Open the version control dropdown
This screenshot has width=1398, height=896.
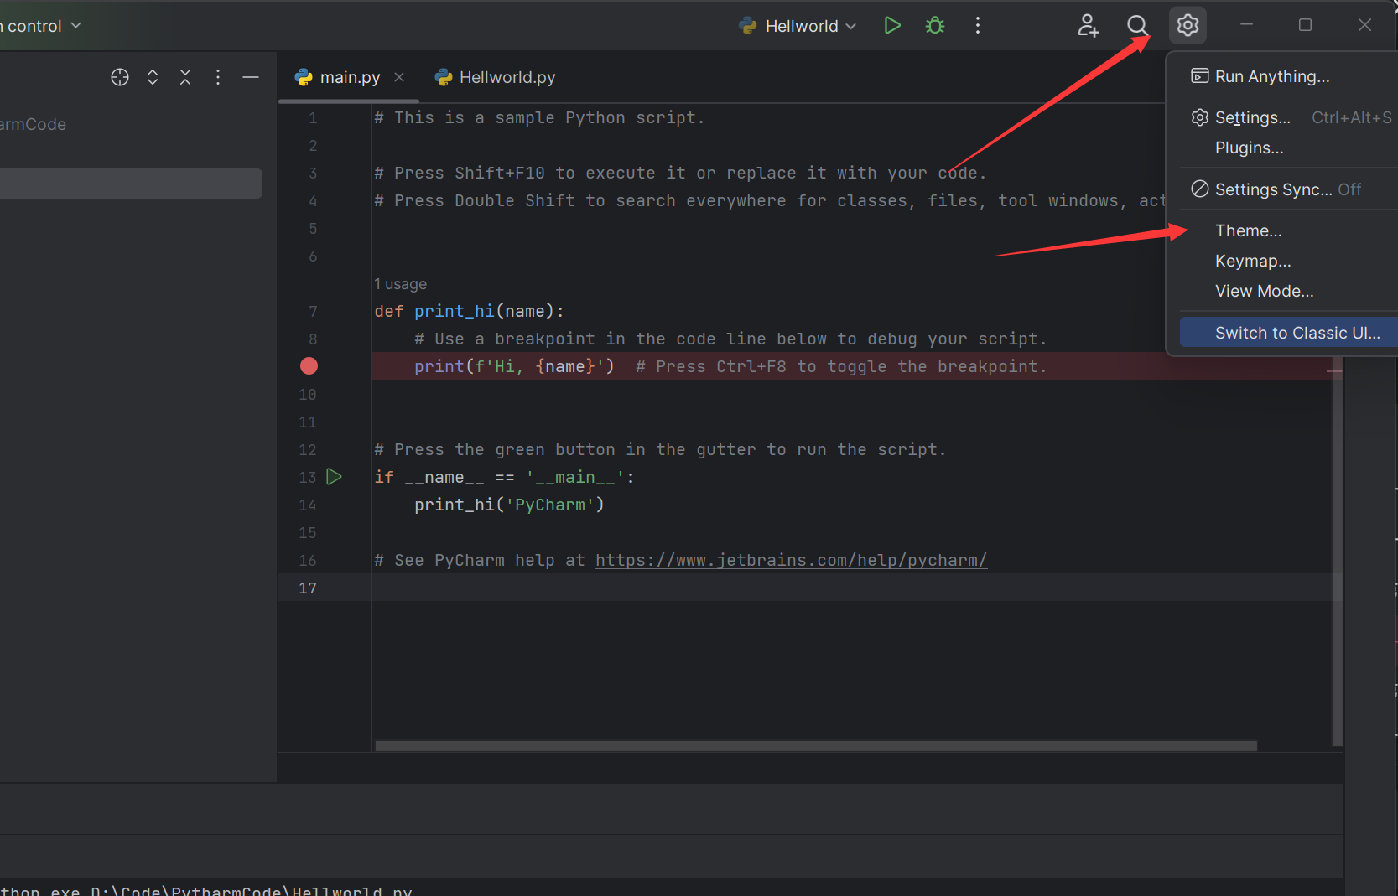tap(40, 26)
